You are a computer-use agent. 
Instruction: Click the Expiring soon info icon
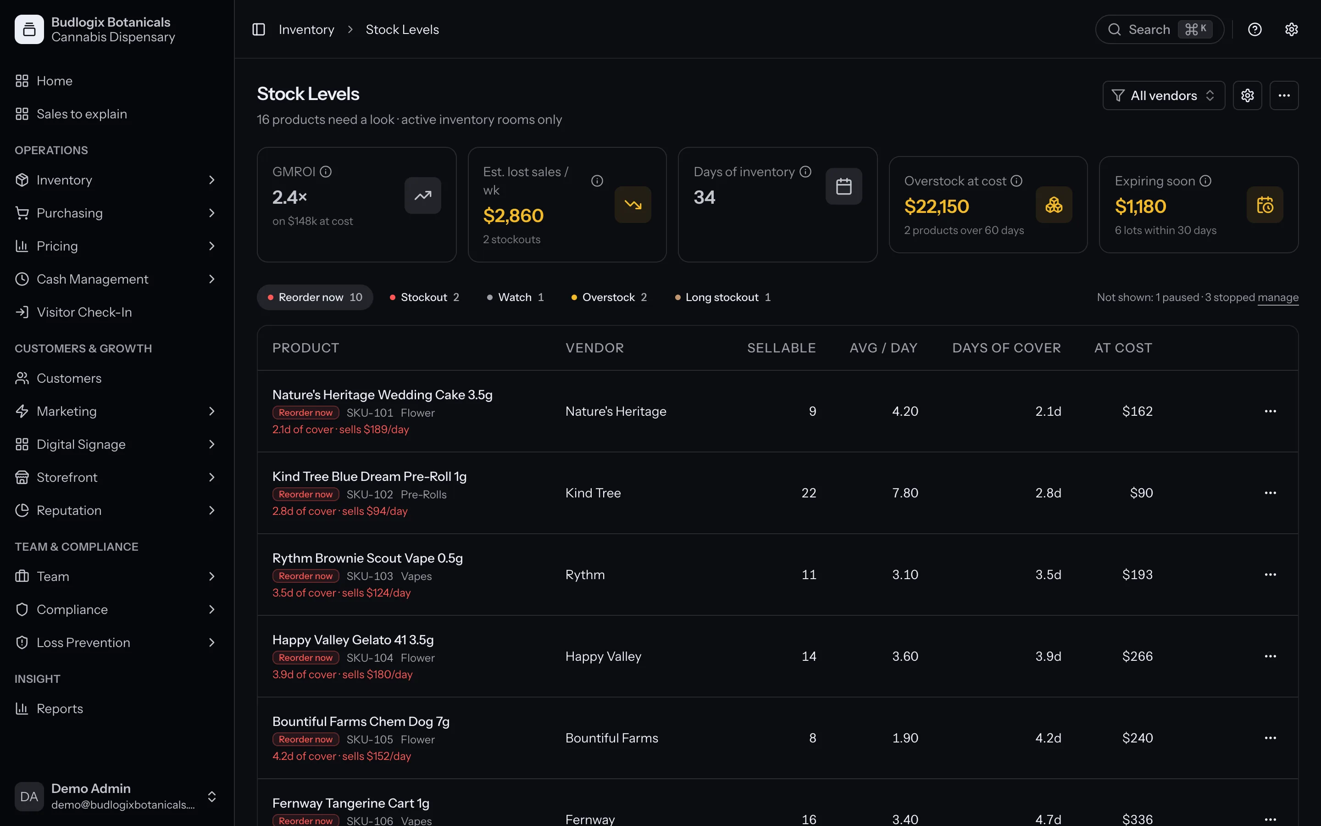tap(1206, 181)
